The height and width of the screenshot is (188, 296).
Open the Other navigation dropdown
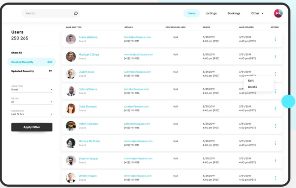coord(257,13)
